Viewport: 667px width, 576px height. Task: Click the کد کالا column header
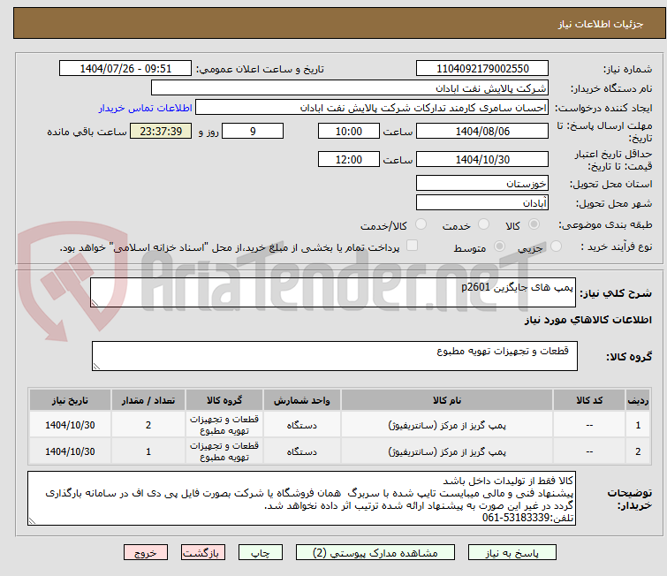(589, 400)
